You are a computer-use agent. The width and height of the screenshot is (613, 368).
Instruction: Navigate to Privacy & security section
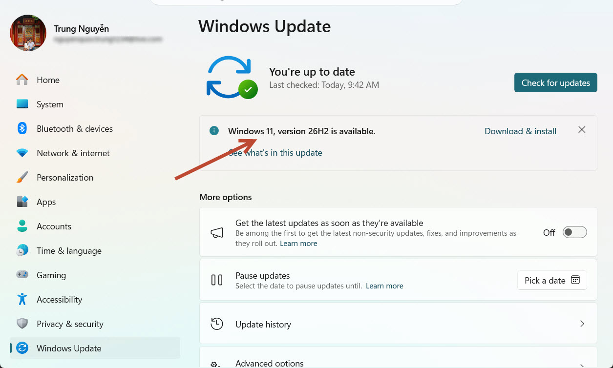tap(95, 324)
